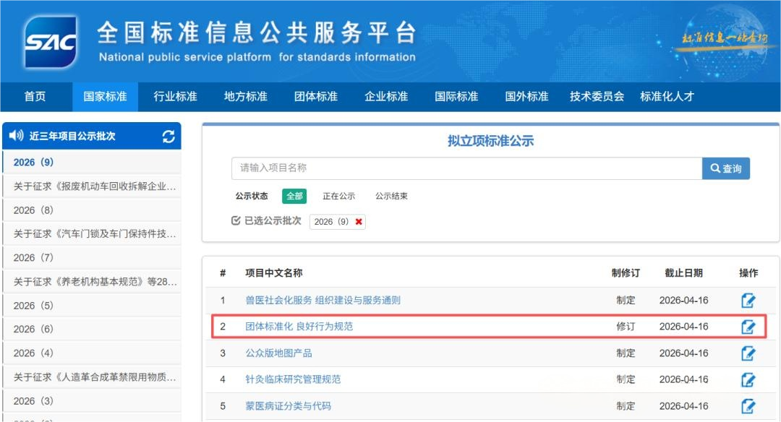Open the edit icon for 团体标准化 良好行为规范
Image resolution: width=781 pixels, height=422 pixels.
click(749, 327)
